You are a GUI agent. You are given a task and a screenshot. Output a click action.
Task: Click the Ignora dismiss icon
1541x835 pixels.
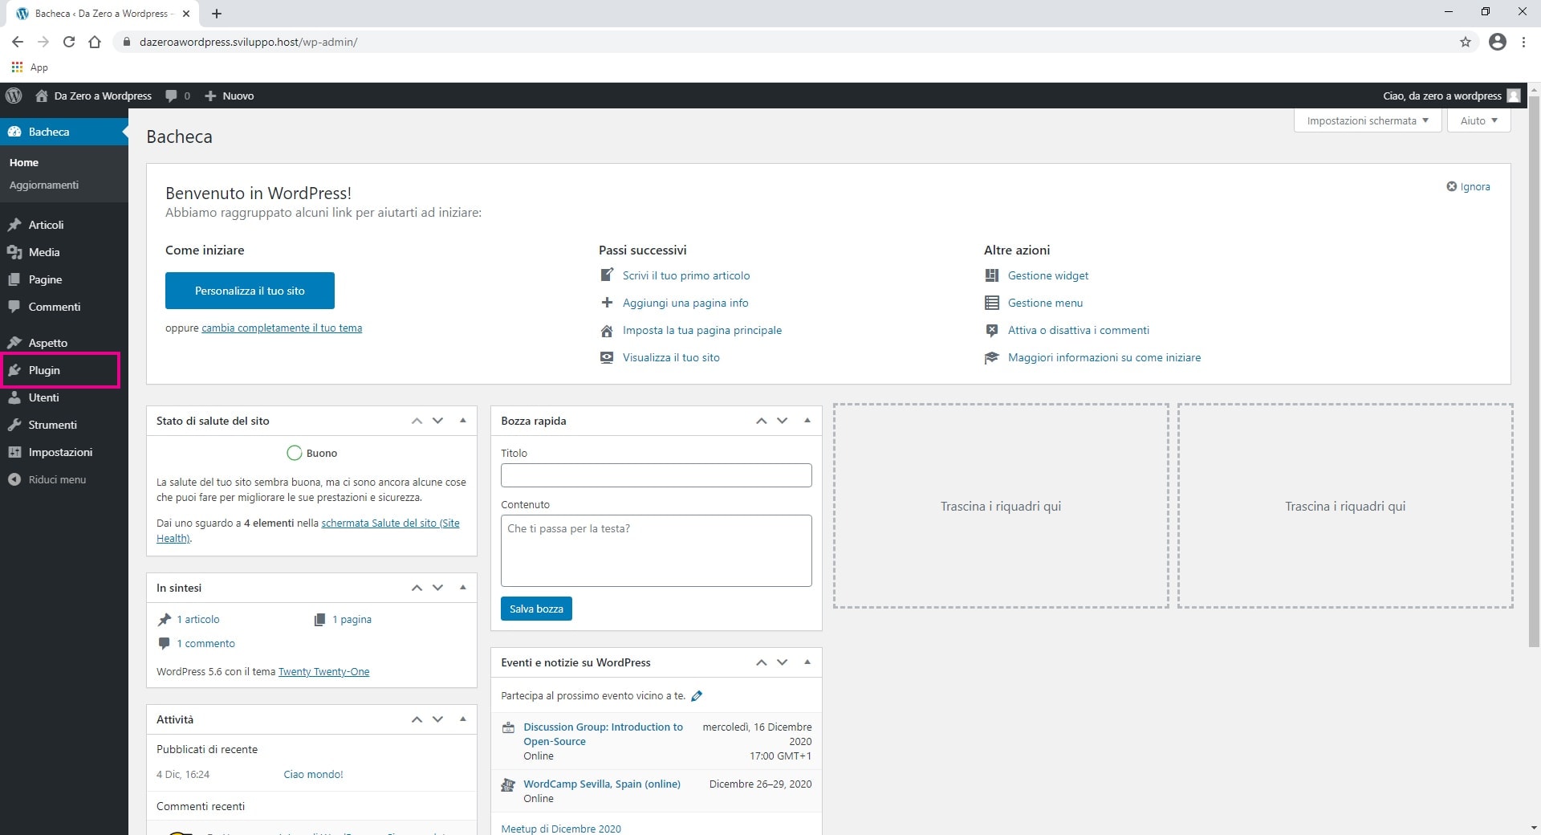point(1451,186)
